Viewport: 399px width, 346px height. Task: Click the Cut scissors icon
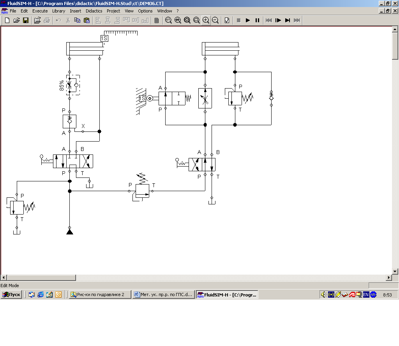(x=68, y=20)
